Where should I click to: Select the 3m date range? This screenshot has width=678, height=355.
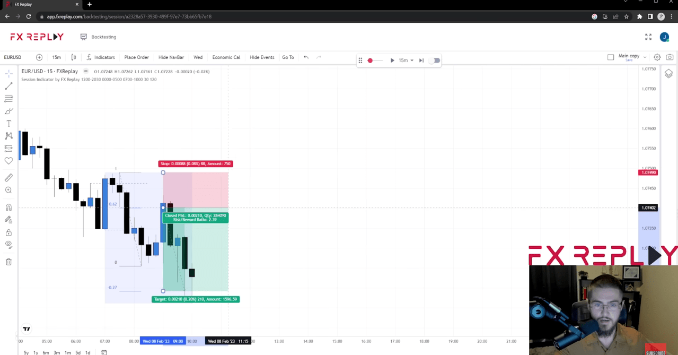tap(57, 352)
